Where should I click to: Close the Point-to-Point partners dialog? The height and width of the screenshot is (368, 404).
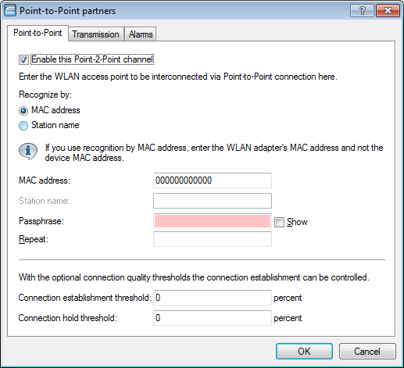coord(388,11)
